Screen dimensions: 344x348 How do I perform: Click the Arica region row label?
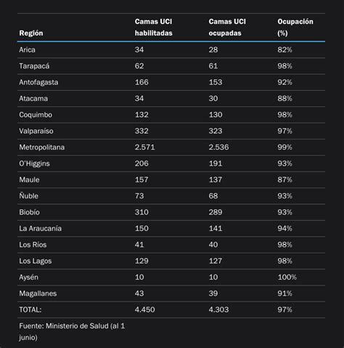pos(27,50)
